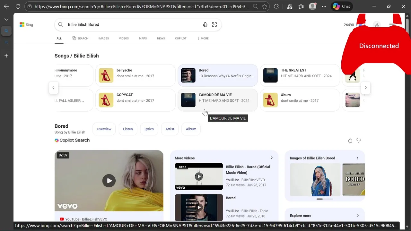This screenshot has width=411, height=231.
Task: Show the vertical tabs dropdown chevron
Action: [x=6, y=20]
